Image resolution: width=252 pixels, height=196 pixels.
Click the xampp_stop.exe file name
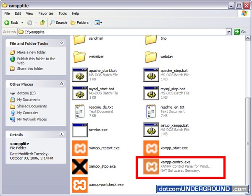tap(102, 166)
